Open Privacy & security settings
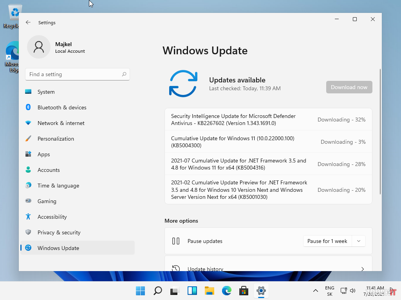Image resolution: width=401 pixels, height=300 pixels. click(59, 232)
